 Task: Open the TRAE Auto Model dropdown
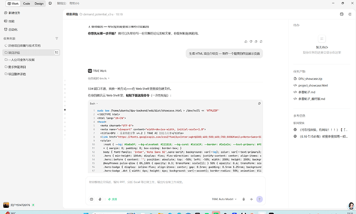coord(224,199)
